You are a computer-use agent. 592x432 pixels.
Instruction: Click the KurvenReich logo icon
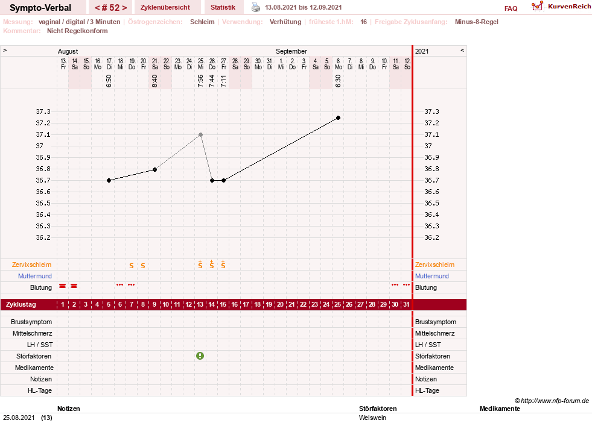pos(537,6)
